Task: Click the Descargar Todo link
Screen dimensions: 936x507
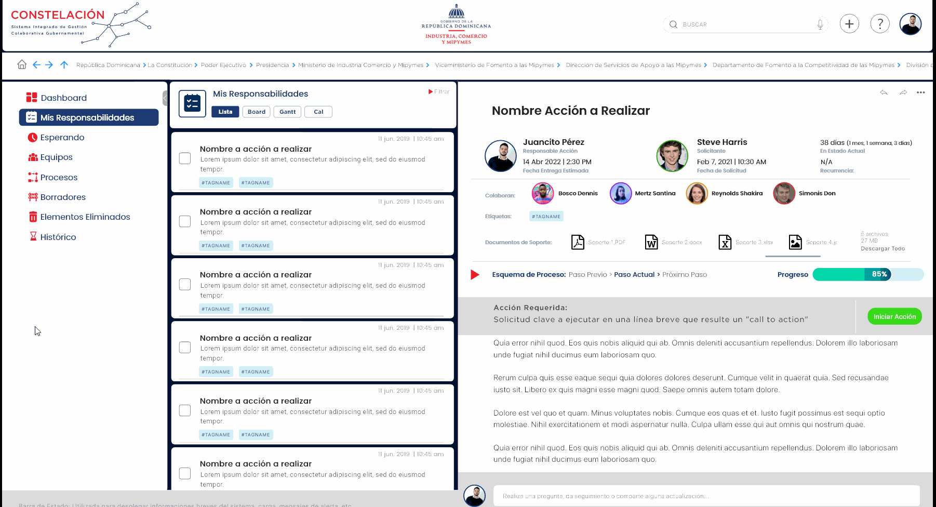Action: [x=882, y=249]
